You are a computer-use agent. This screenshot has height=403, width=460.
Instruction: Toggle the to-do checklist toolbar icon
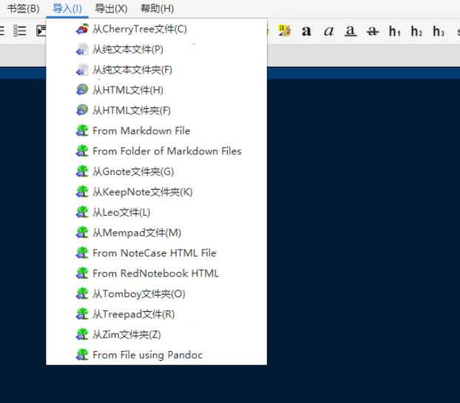[x=20, y=31]
